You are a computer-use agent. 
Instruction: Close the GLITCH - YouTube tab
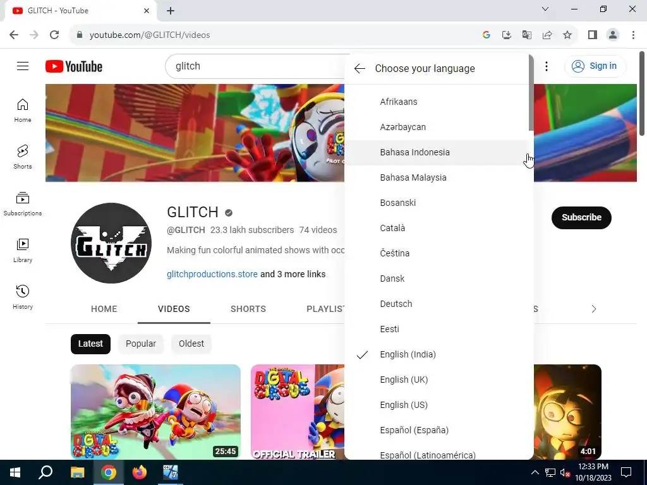(x=147, y=11)
